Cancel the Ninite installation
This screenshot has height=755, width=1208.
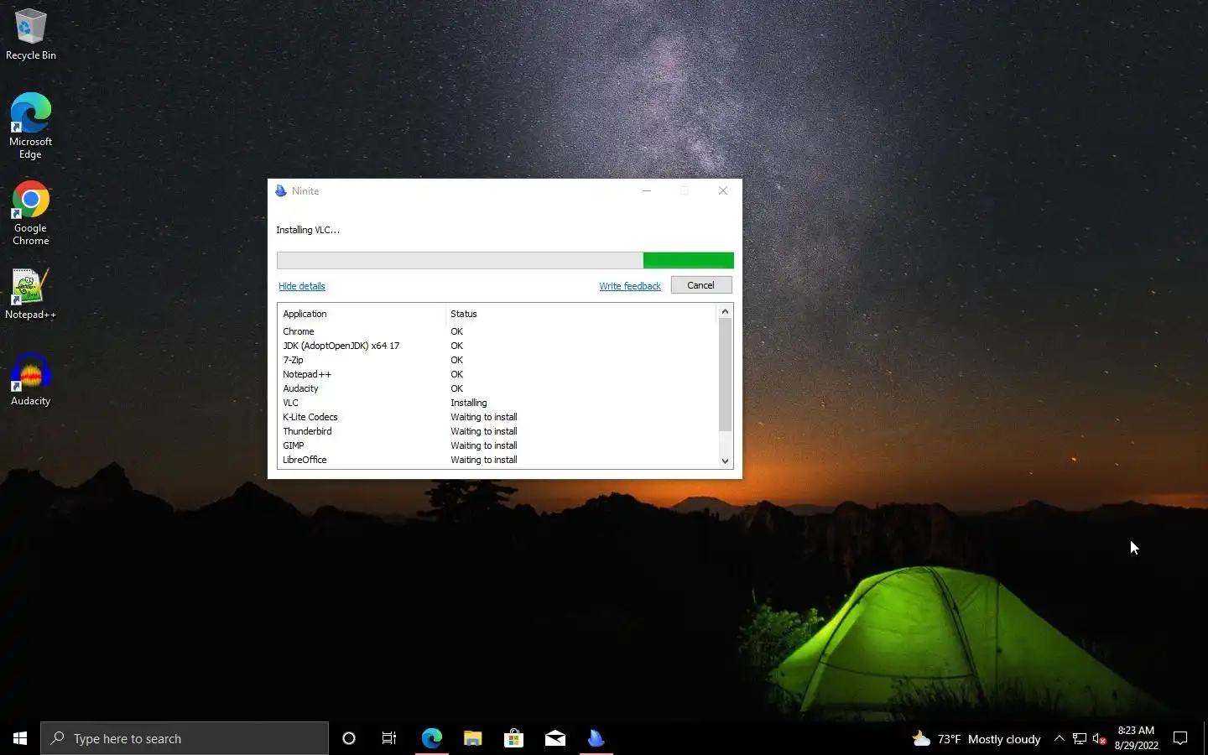click(x=701, y=285)
